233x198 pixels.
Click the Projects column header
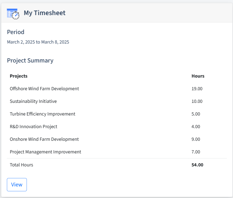(x=19, y=76)
